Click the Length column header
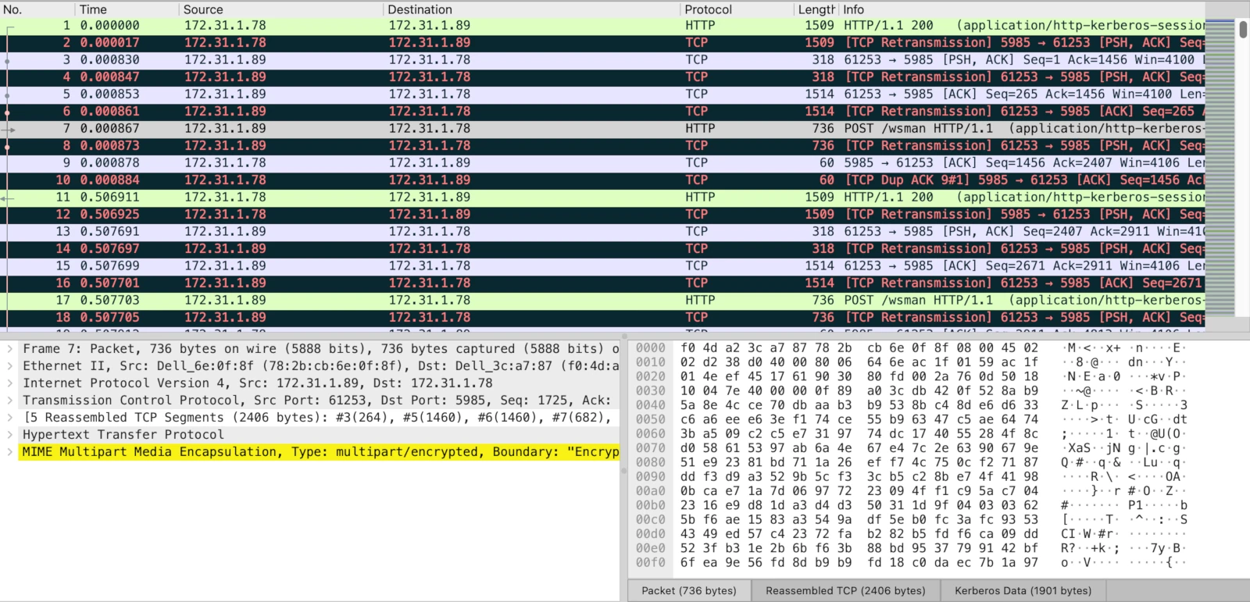Image resolution: width=1250 pixels, height=602 pixels. 816,9
